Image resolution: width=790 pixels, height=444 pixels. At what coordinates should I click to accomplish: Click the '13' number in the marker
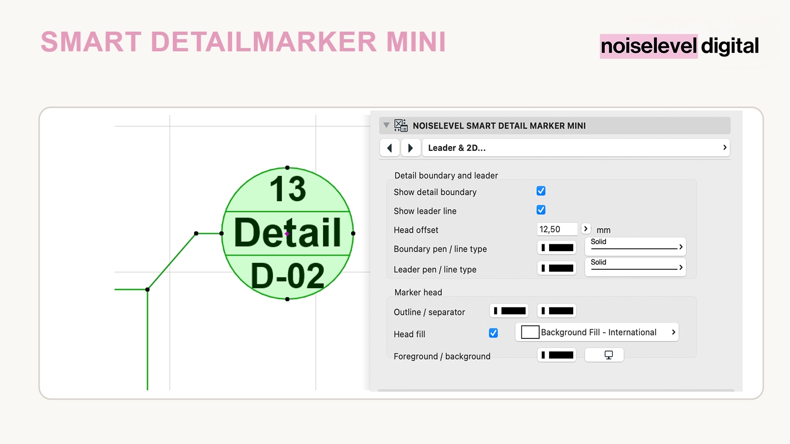click(x=288, y=189)
